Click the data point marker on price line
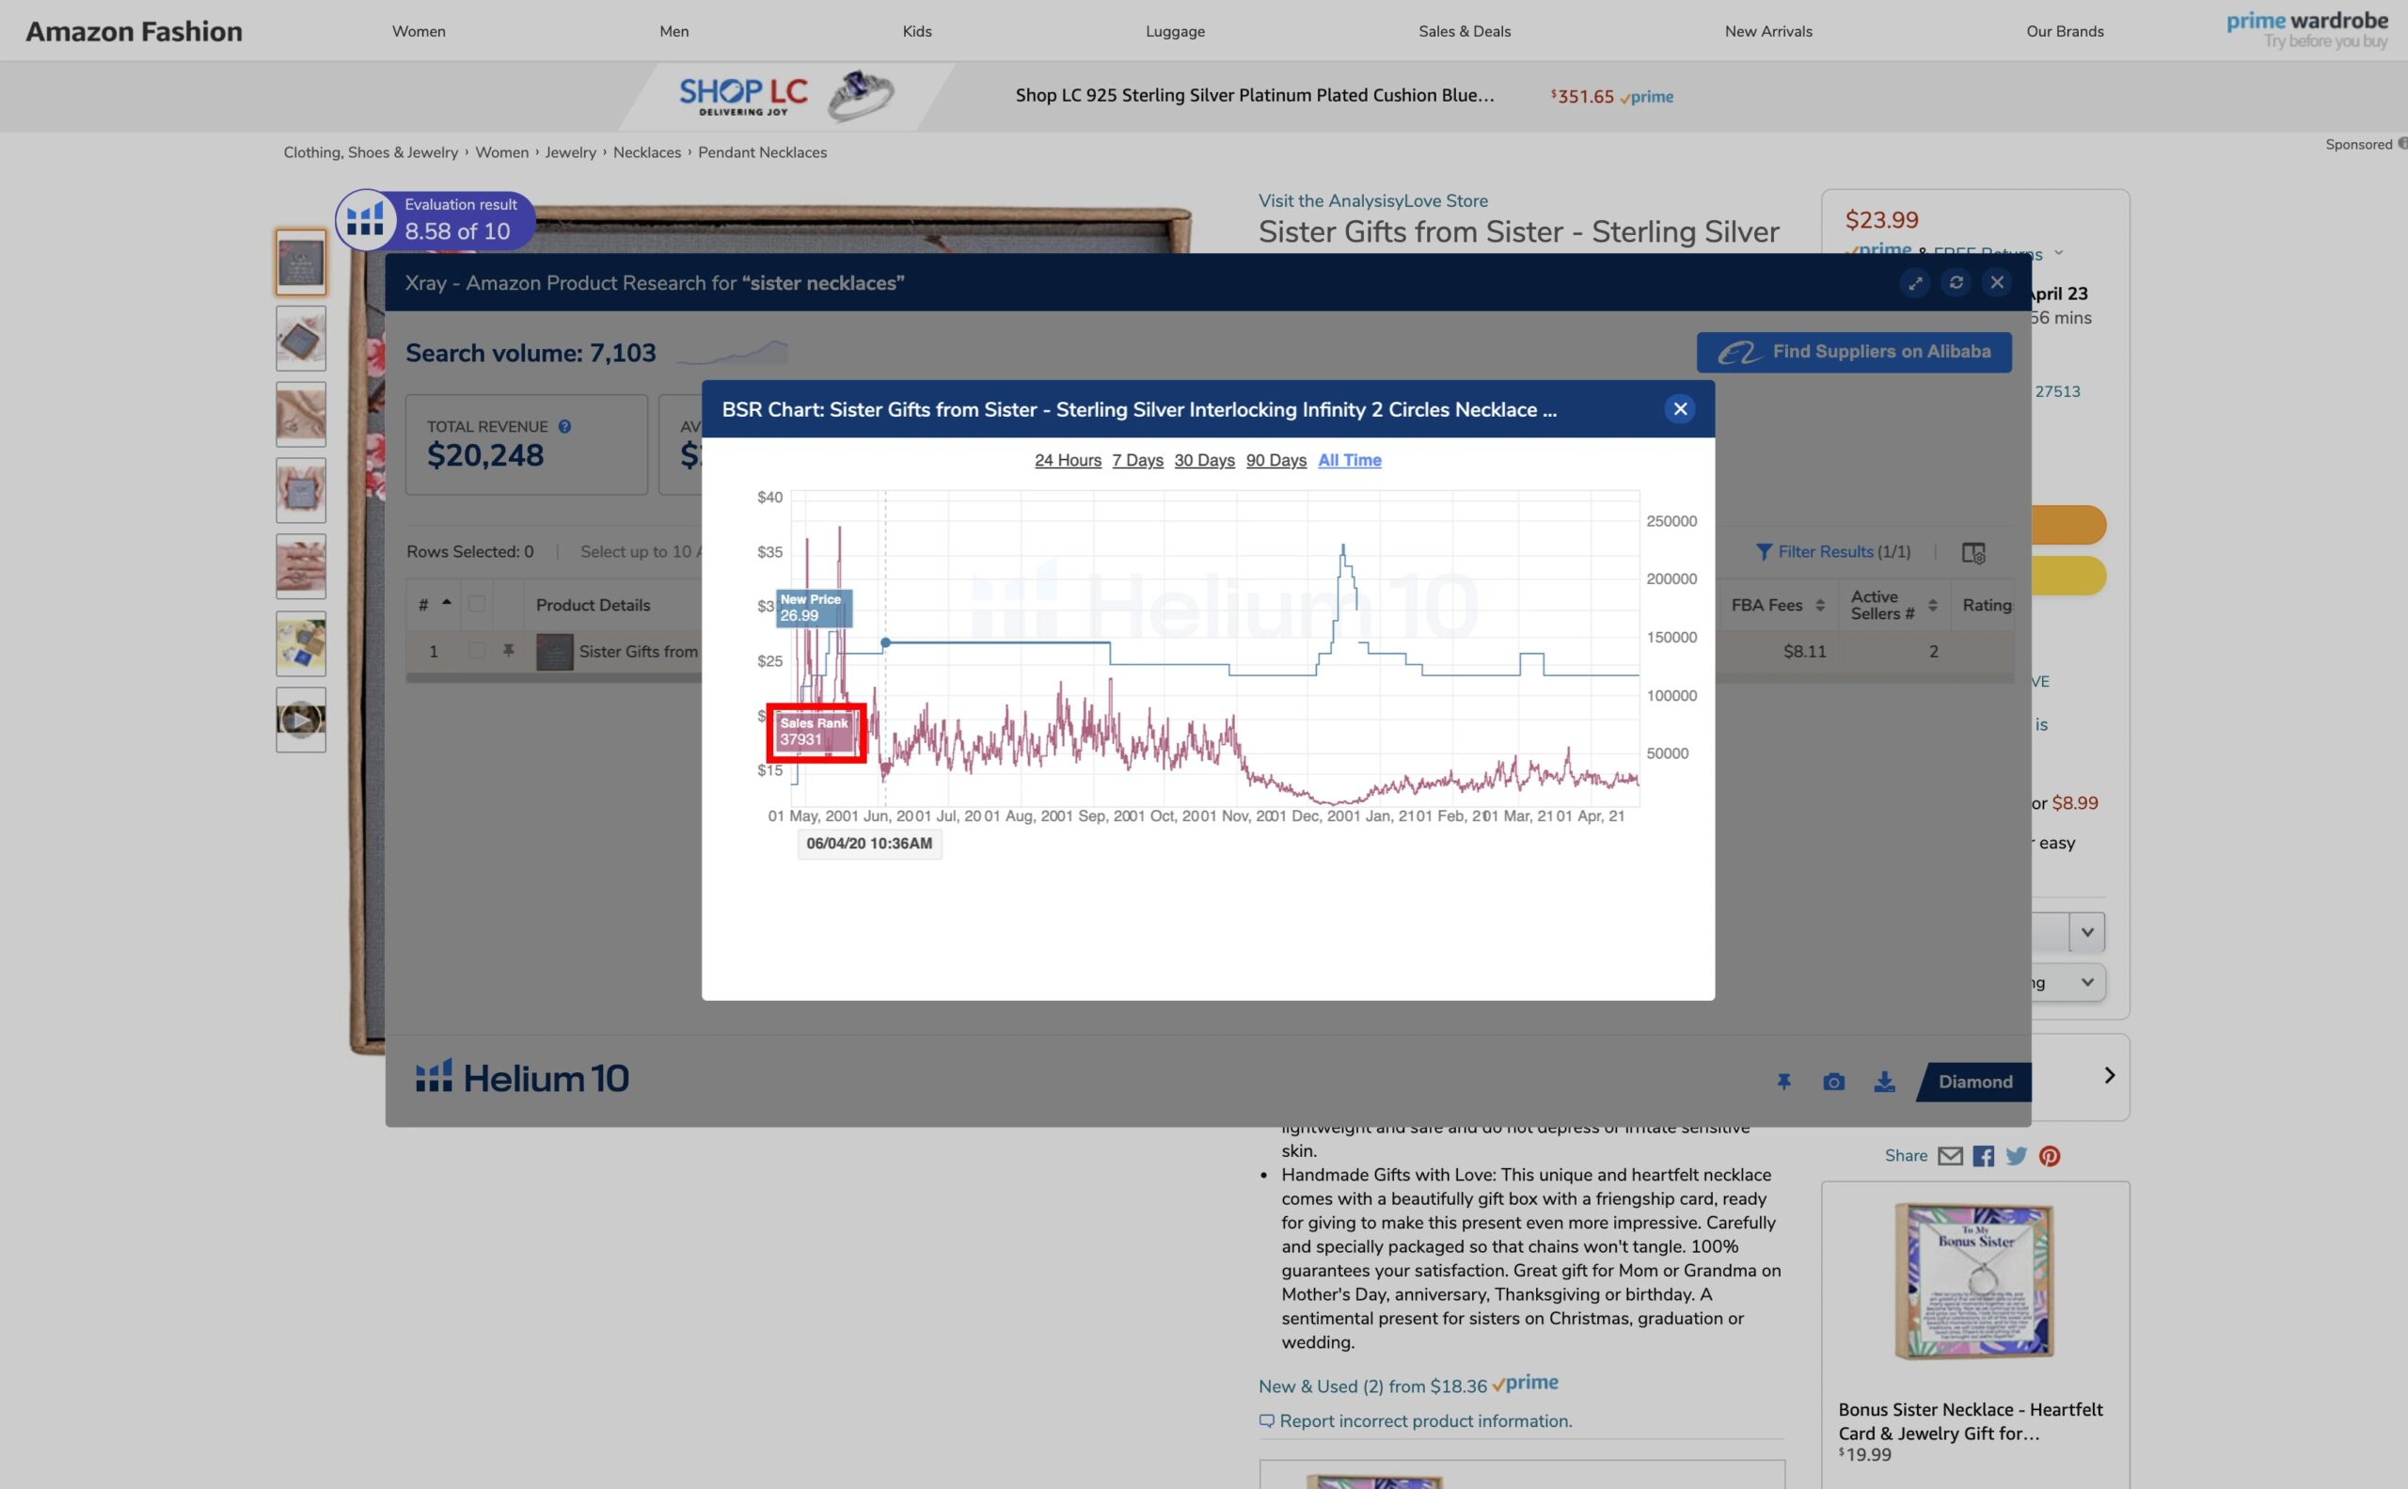The width and height of the screenshot is (2408, 1489). (885, 642)
